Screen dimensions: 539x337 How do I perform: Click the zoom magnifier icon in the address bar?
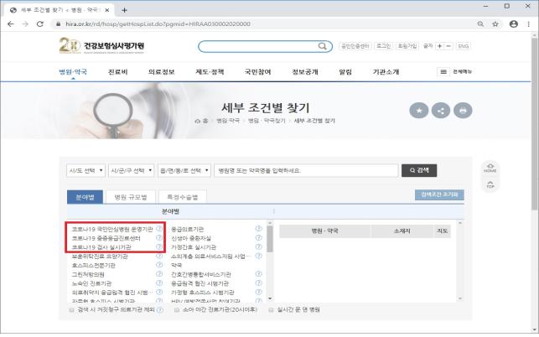pyautogui.click(x=480, y=24)
